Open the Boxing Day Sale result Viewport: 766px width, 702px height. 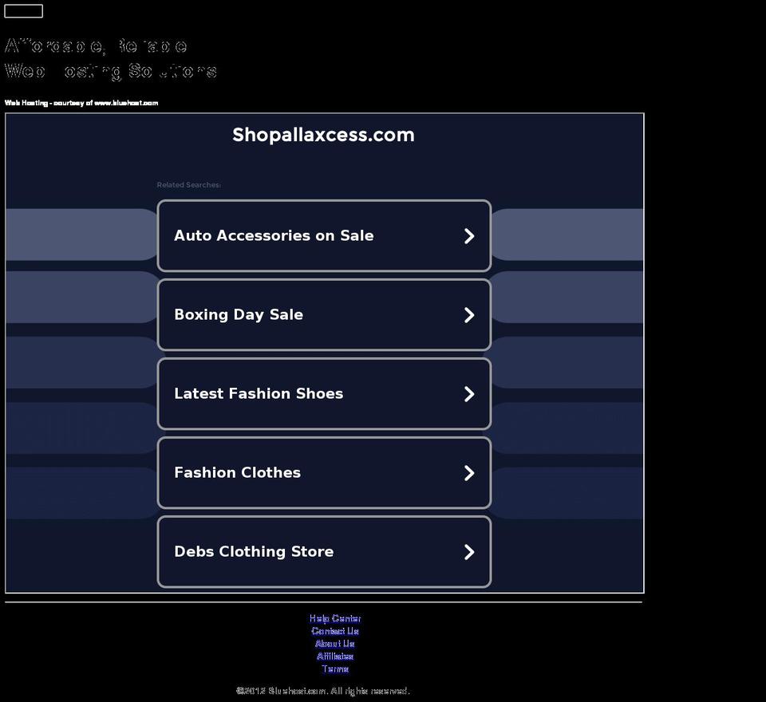[x=324, y=314]
